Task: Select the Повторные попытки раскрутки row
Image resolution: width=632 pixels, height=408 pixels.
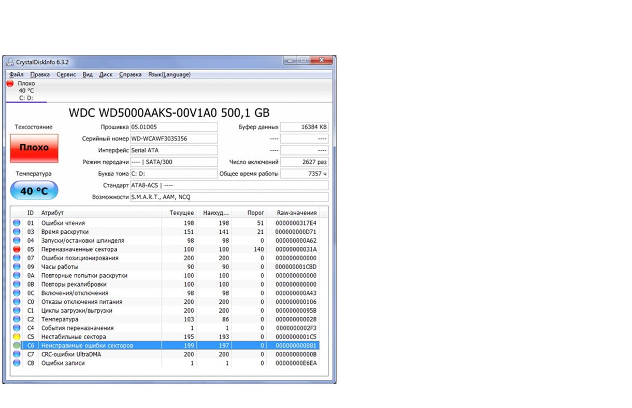Action: click(x=166, y=276)
